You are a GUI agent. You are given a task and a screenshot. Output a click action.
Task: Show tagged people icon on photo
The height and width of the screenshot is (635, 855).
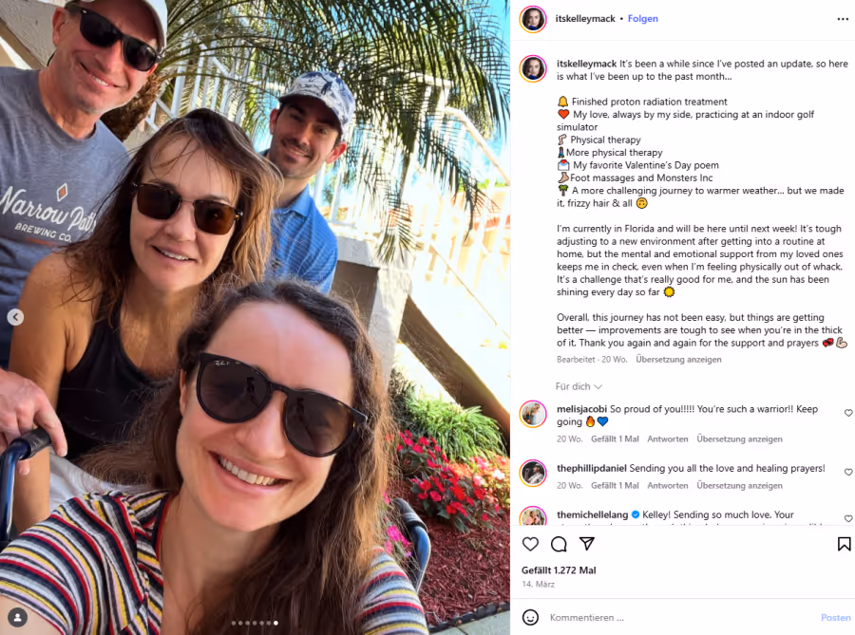(17, 617)
